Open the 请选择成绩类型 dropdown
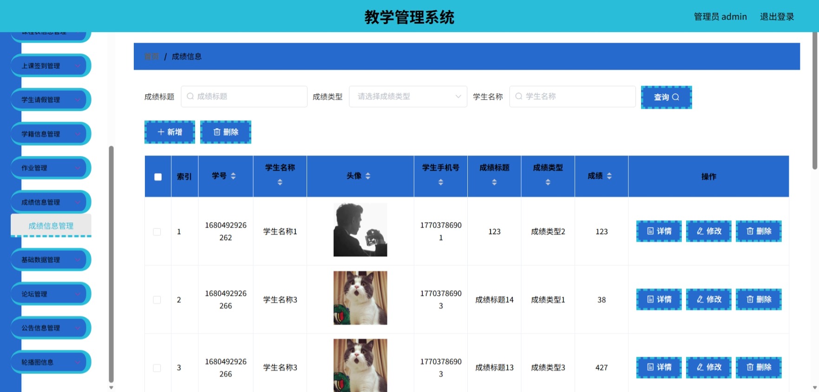819x392 pixels. [x=408, y=97]
